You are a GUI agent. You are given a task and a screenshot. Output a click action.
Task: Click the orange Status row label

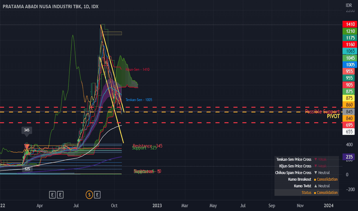point(307,193)
